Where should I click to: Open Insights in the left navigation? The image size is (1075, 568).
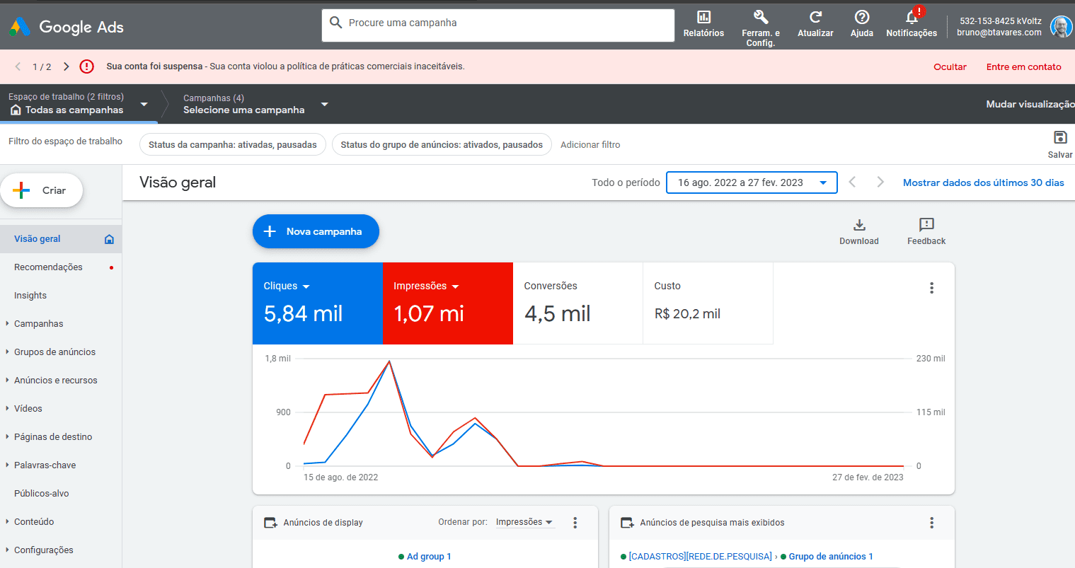(30, 296)
